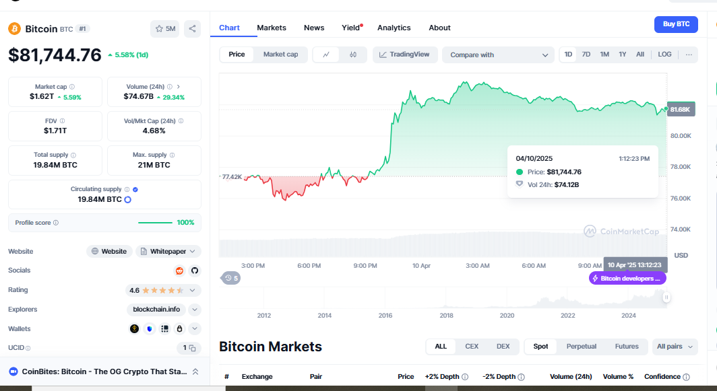
Task: Enable LOG scale on chart
Action: pyautogui.click(x=664, y=55)
